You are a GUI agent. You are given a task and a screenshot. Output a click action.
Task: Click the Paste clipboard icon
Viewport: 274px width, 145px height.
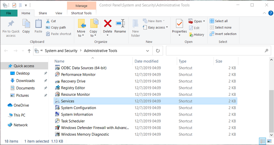point(38,24)
